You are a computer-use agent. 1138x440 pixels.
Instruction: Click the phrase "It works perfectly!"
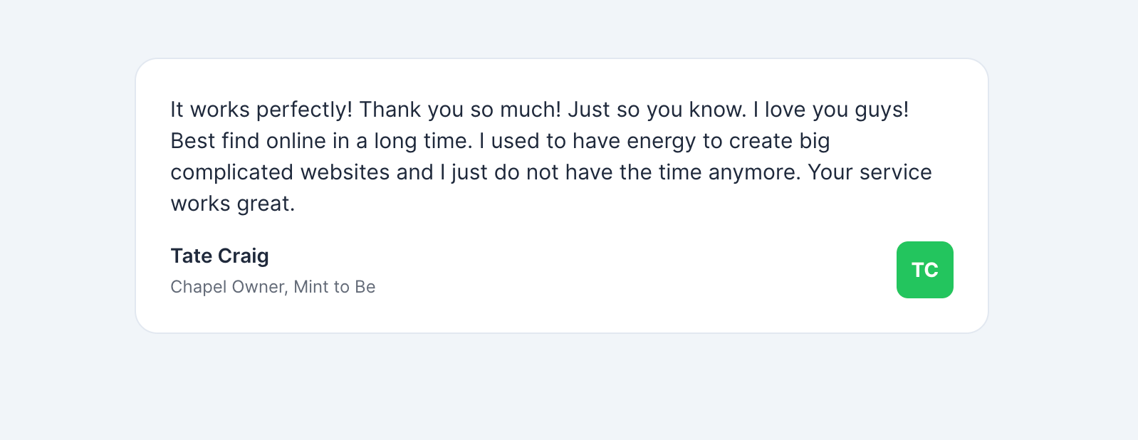[261, 110]
